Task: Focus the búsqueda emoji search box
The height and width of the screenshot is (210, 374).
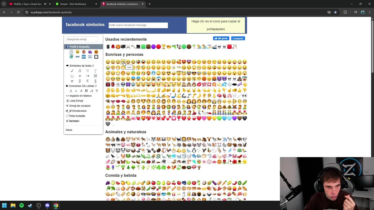Action: coord(82,39)
